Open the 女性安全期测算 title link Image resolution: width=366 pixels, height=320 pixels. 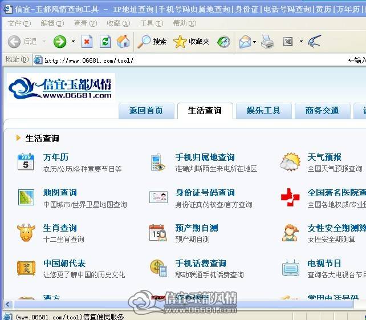tap(336, 228)
